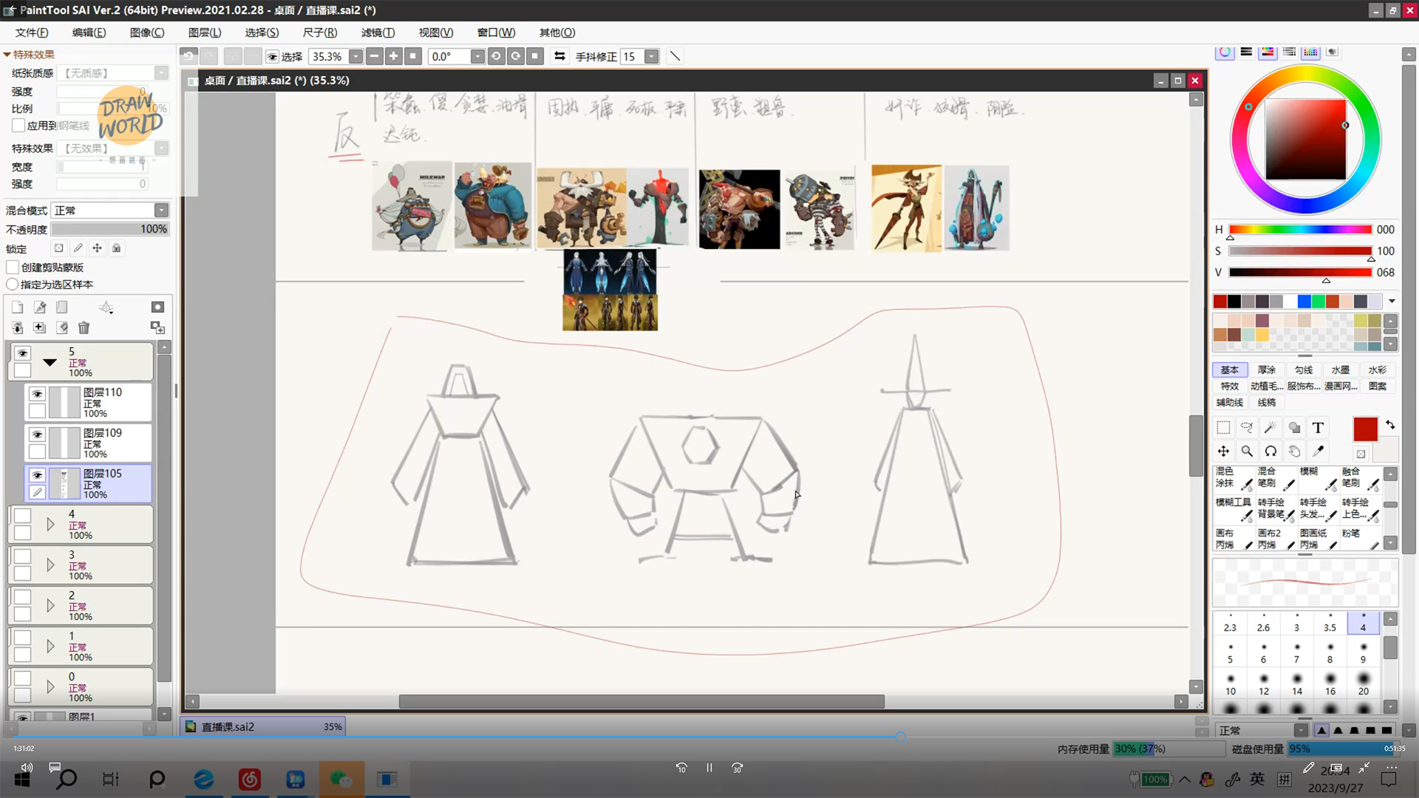Viewport: 1419px width, 798px height.
Task: Open the 混合模式 blend mode dropdown
Action: [x=161, y=211]
